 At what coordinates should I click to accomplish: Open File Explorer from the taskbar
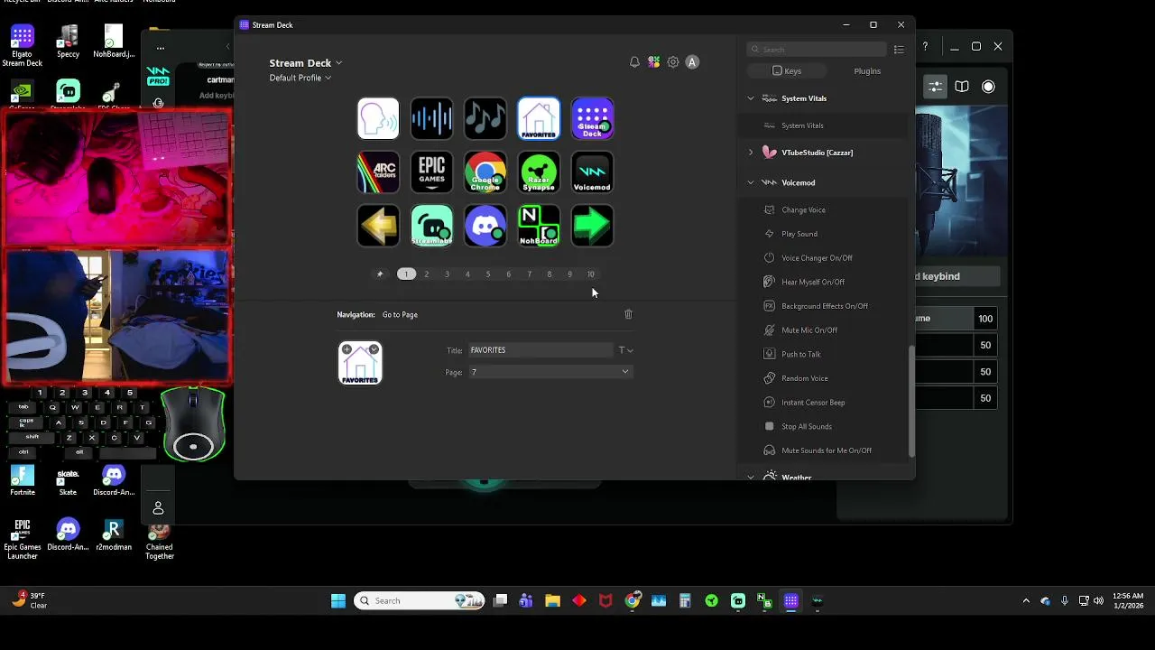click(552, 601)
